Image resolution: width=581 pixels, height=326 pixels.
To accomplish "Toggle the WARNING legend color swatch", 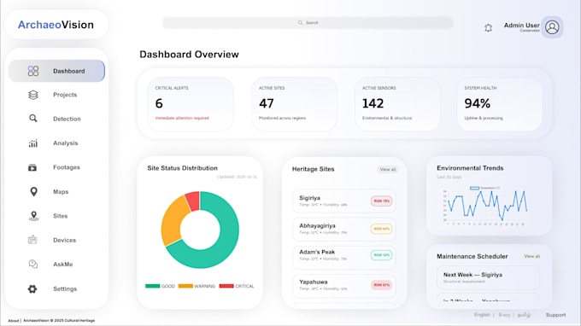I will (x=185, y=286).
